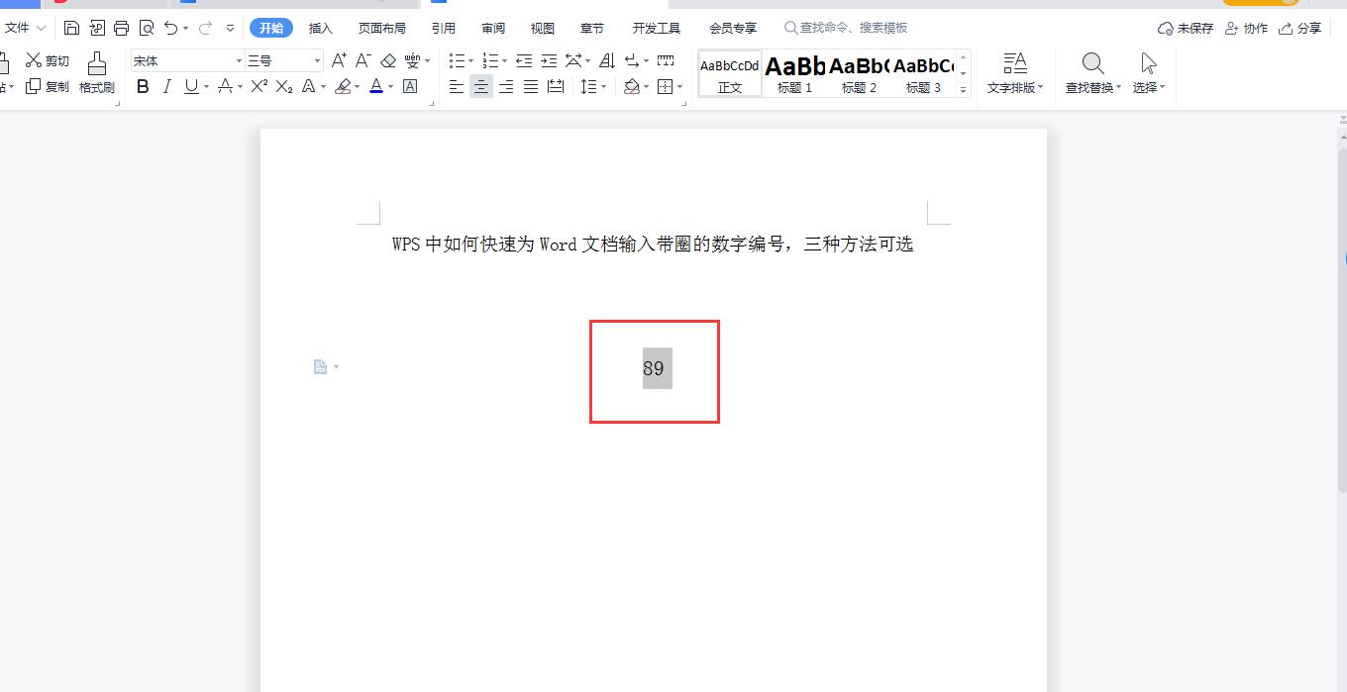This screenshot has width=1347, height=692.
Task: Click the Copy (复制) button
Action: point(48,87)
